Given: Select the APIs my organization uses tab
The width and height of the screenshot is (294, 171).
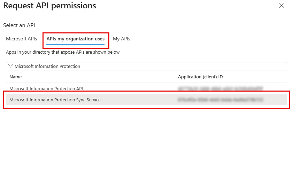Looking at the screenshot, I should tap(76, 39).
